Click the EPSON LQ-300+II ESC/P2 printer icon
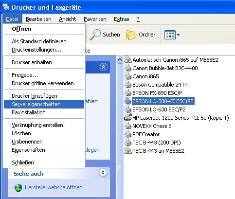 (x=128, y=101)
